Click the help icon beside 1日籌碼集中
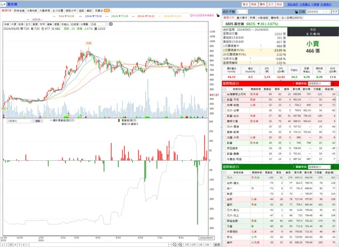This screenshot has width=339, height=247. [261, 46]
